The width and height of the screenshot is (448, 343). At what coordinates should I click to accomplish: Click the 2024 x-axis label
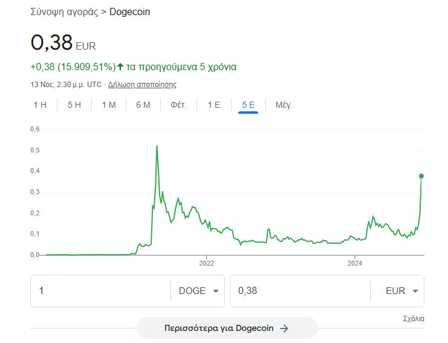(x=354, y=263)
